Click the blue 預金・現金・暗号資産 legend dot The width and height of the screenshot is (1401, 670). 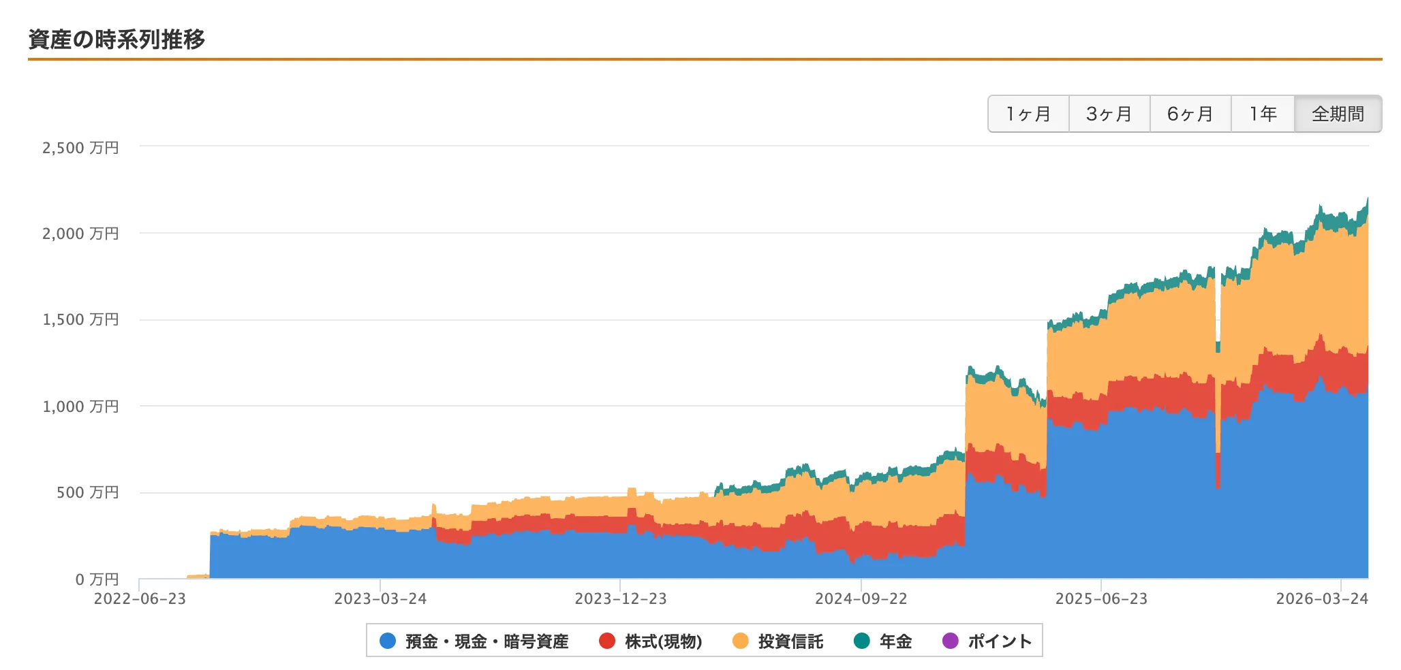(x=386, y=641)
